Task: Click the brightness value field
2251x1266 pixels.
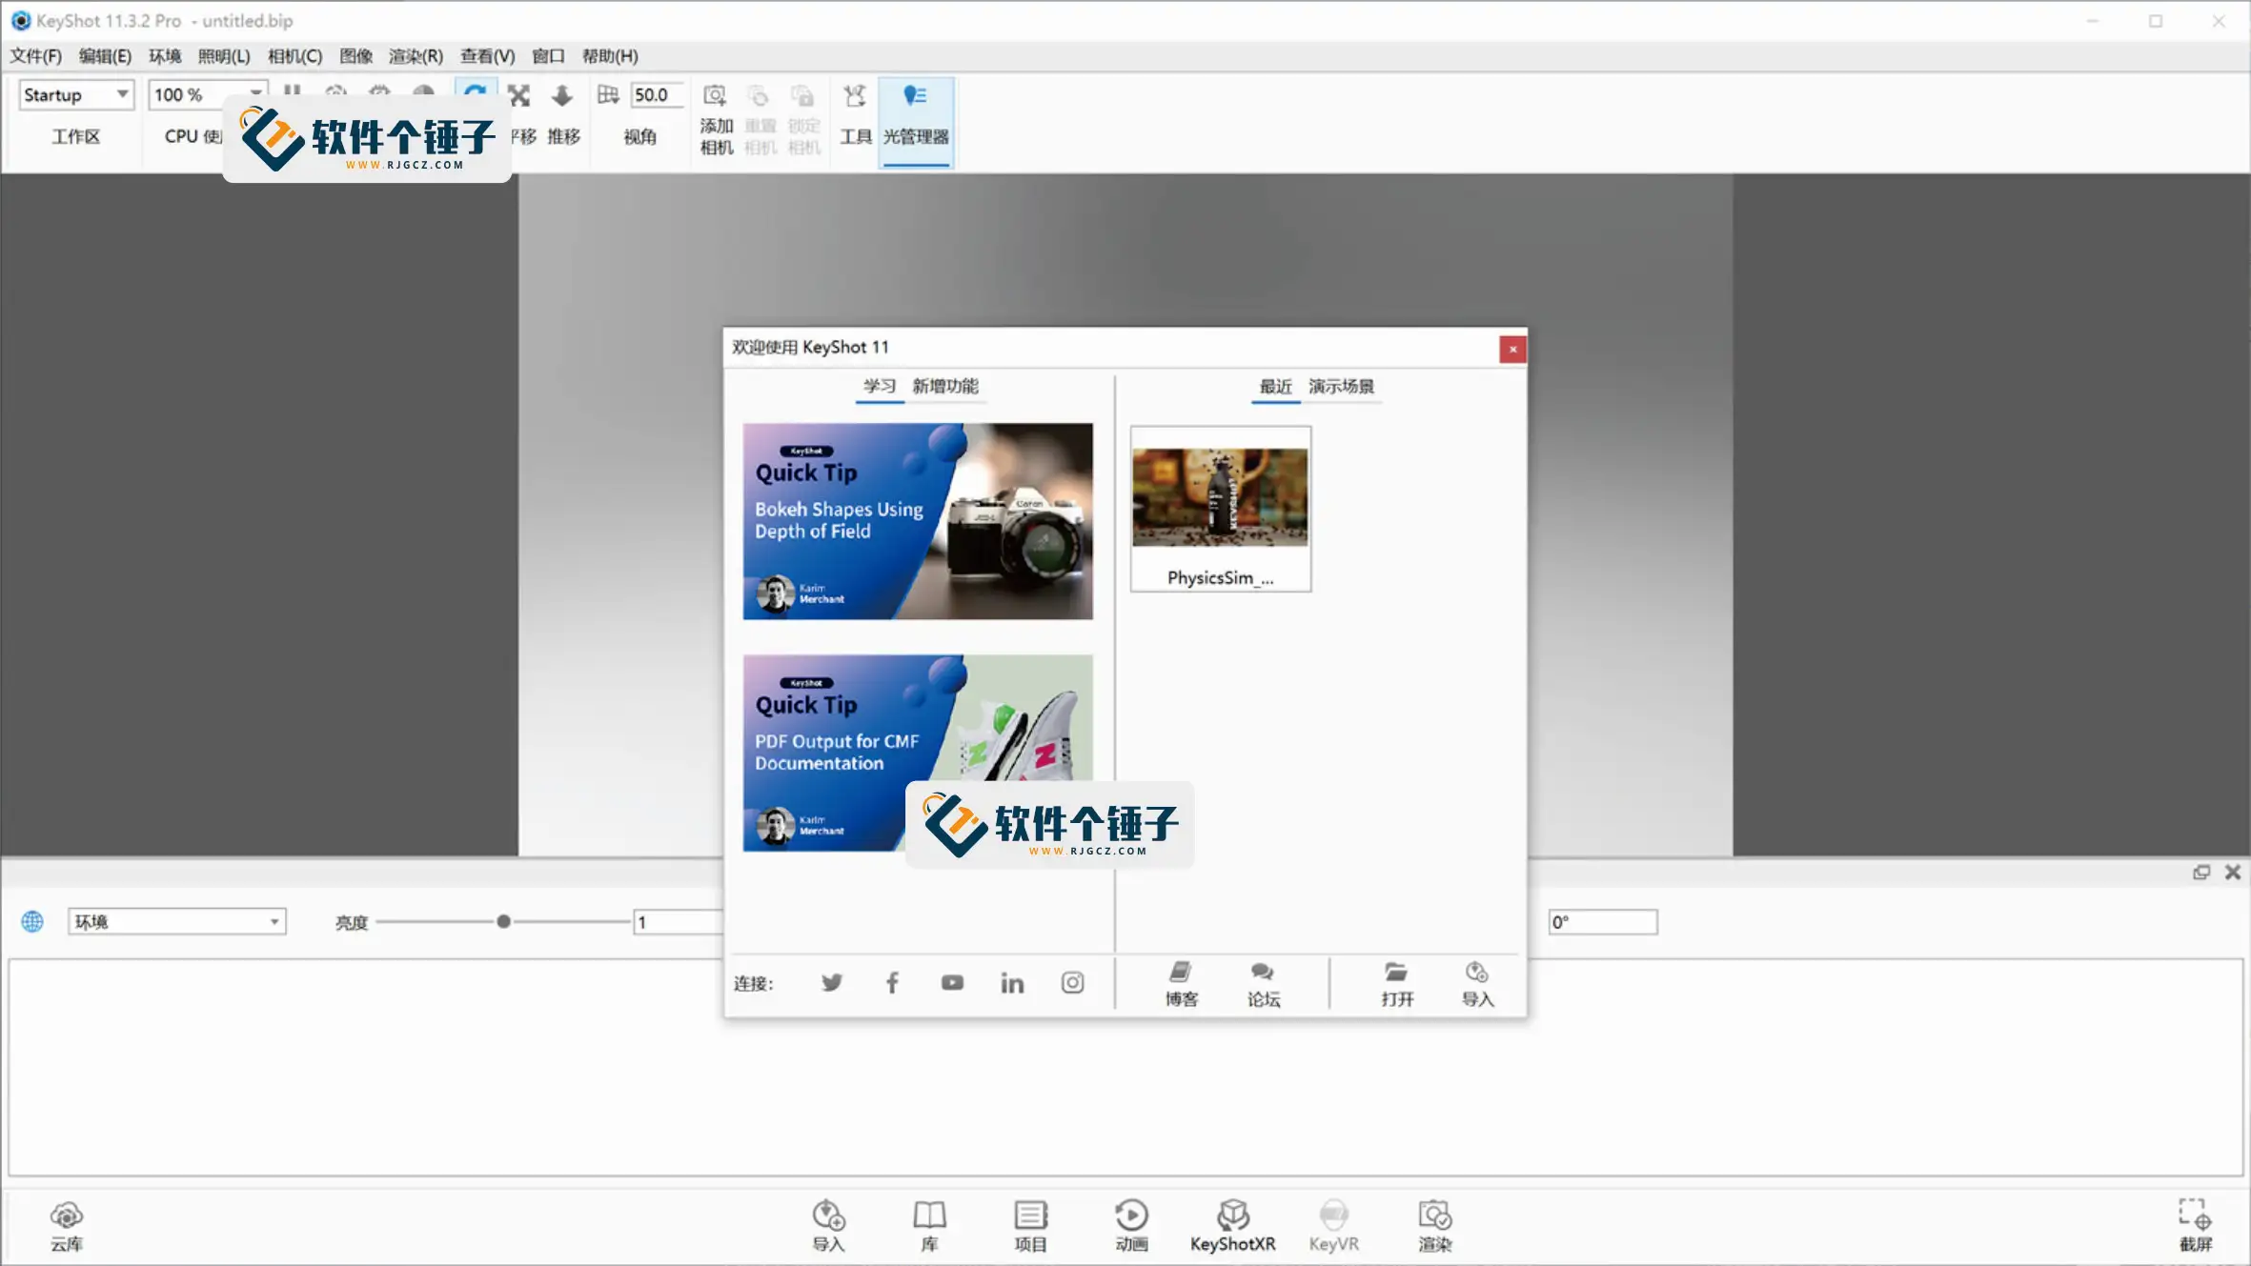Action: coord(679,921)
